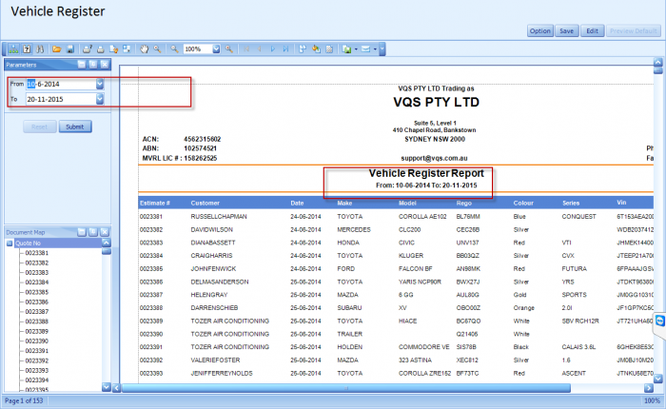Viewport: 666px width, 409px height.
Task: Open the print dialog icon with question mark
Action: 88,49
